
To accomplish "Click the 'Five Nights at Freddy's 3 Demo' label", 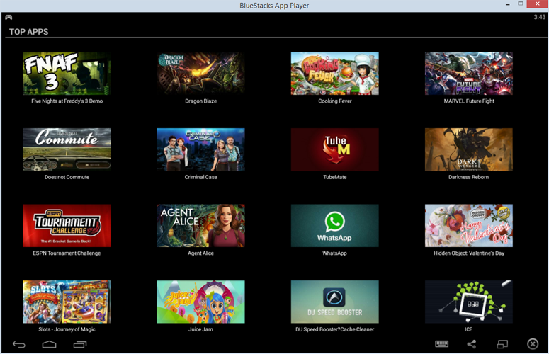I will pyautogui.click(x=67, y=101).
